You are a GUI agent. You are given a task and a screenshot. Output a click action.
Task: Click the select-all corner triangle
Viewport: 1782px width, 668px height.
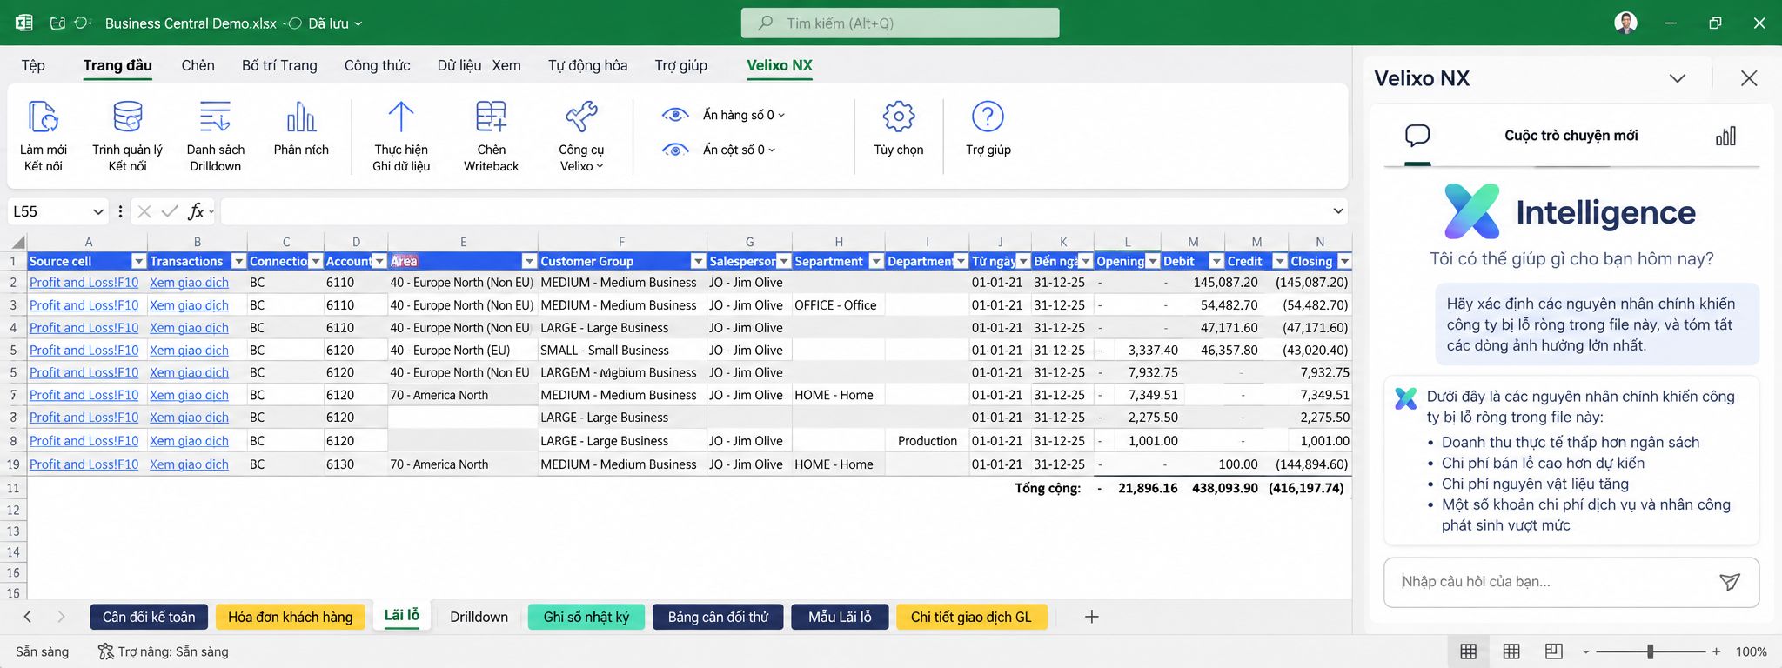tap(17, 242)
